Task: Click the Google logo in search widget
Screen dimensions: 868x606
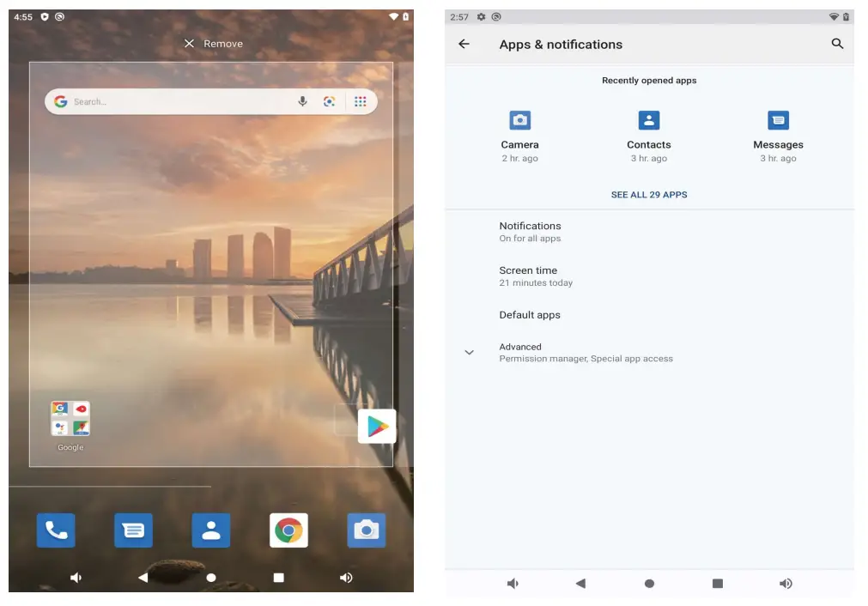Action: click(x=60, y=101)
